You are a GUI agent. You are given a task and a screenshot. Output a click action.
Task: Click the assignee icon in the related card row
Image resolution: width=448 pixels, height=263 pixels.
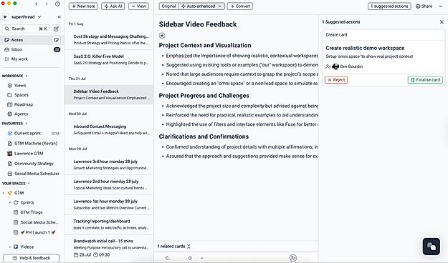tap(293, 258)
